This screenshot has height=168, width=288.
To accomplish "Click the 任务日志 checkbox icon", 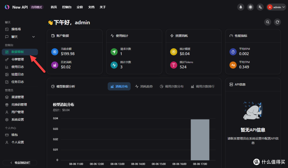I will [7, 82].
